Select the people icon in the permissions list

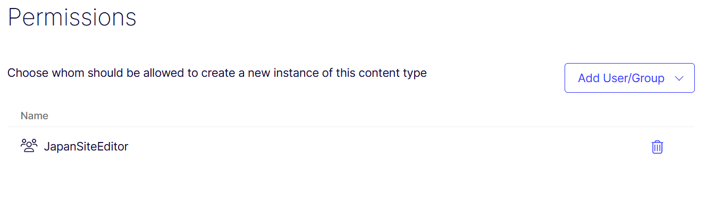point(29,146)
